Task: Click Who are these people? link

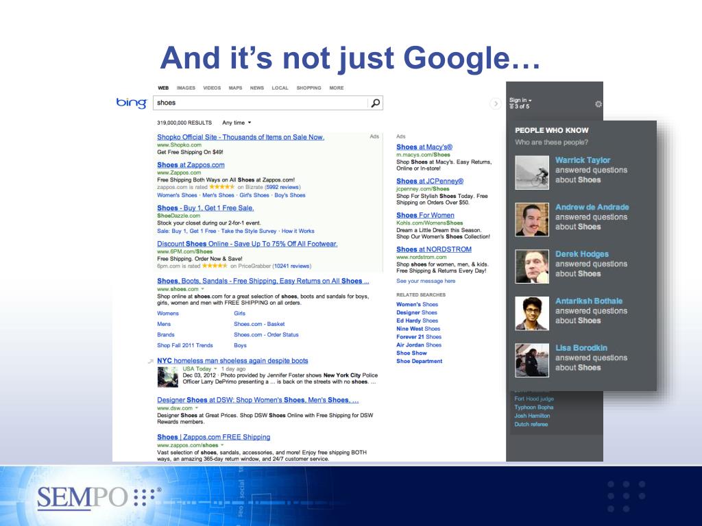Action: tap(551, 142)
